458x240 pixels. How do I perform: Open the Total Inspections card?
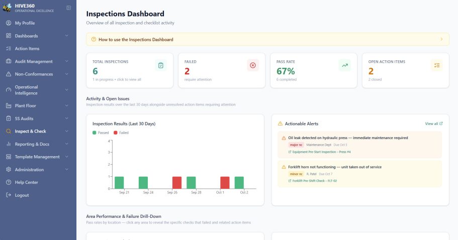click(130, 70)
